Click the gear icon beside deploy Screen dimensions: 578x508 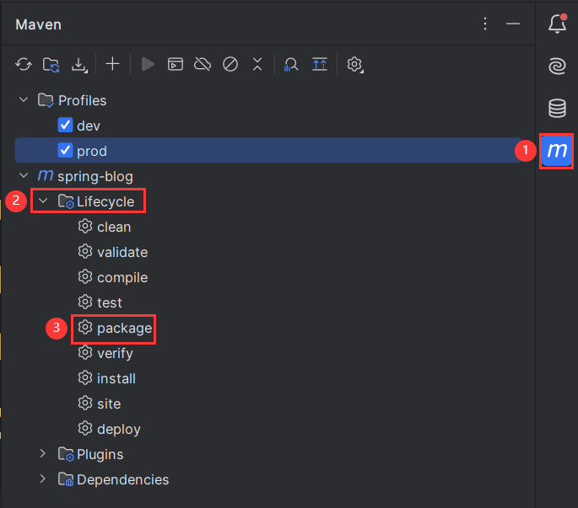point(85,428)
